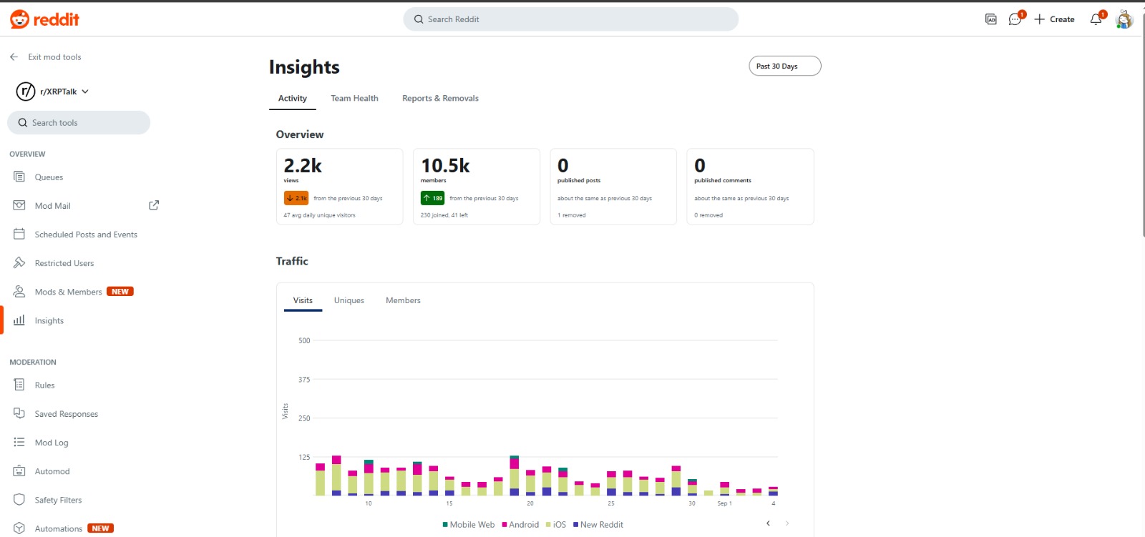The image size is (1145, 537).
Task: Open Saved Responses icon
Action: 19,413
